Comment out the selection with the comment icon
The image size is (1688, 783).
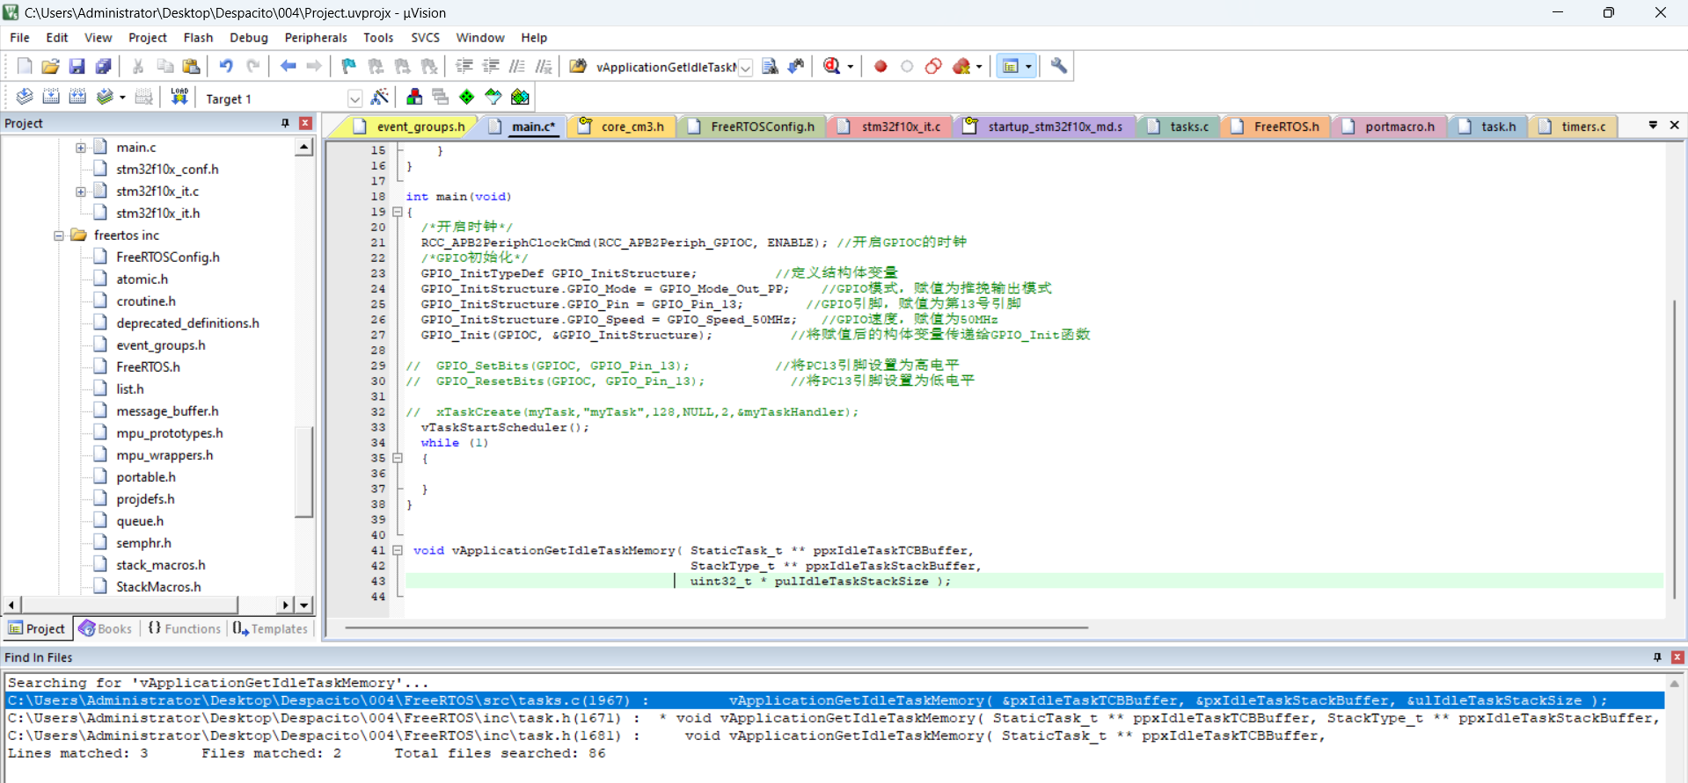coord(517,66)
